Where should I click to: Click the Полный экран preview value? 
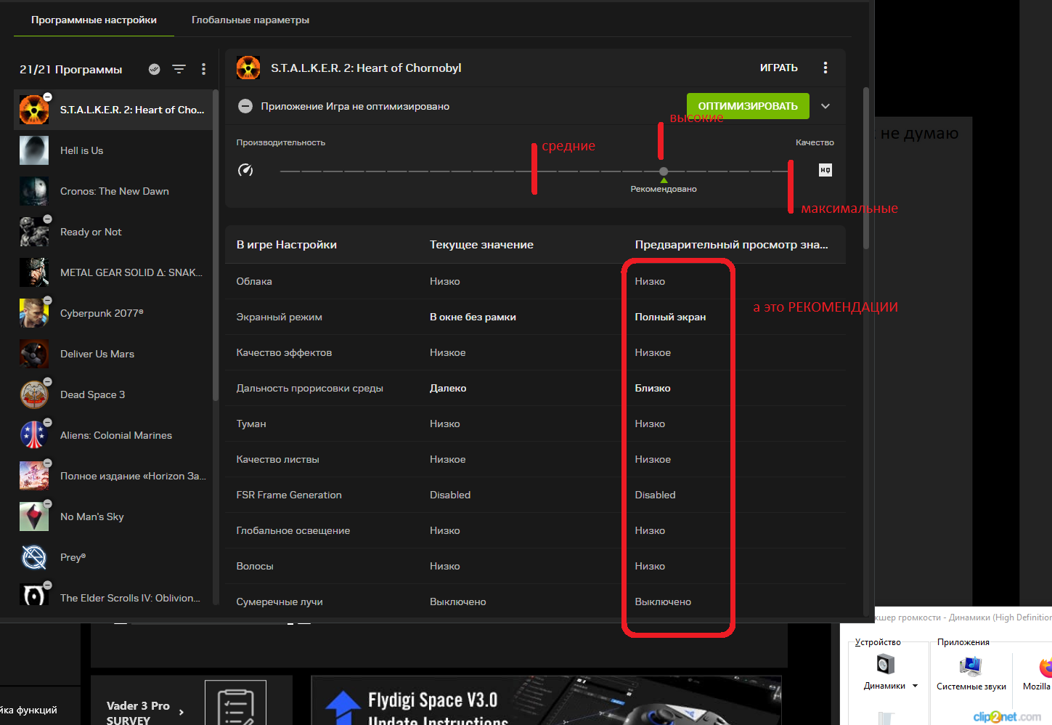tap(670, 317)
